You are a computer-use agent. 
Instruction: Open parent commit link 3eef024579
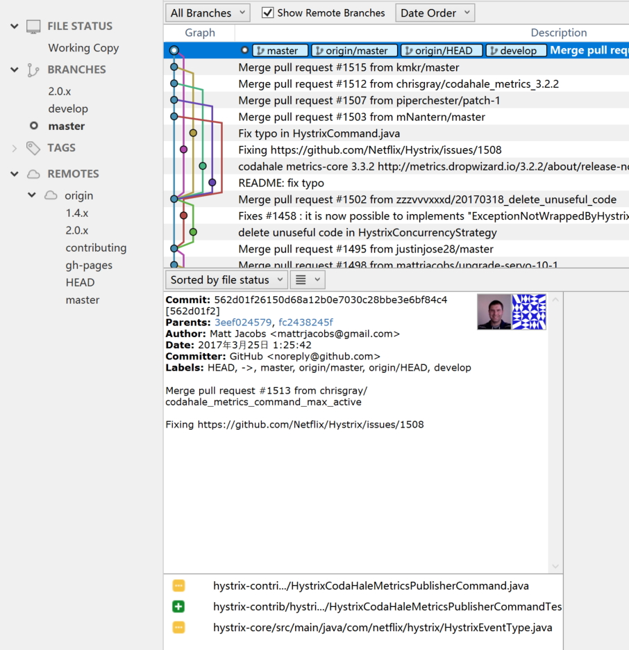[243, 323]
